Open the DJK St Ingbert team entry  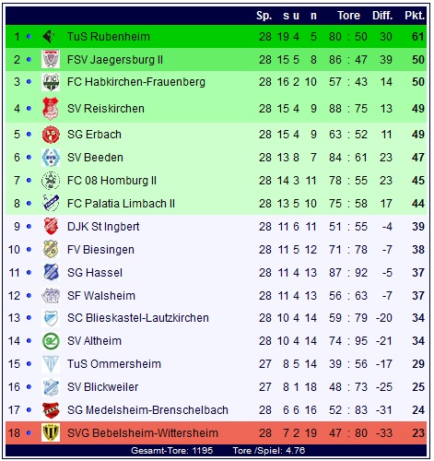click(103, 227)
